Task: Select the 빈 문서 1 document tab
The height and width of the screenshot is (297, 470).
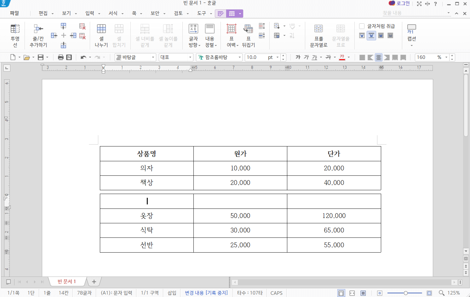Action: pyautogui.click(x=67, y=282)
